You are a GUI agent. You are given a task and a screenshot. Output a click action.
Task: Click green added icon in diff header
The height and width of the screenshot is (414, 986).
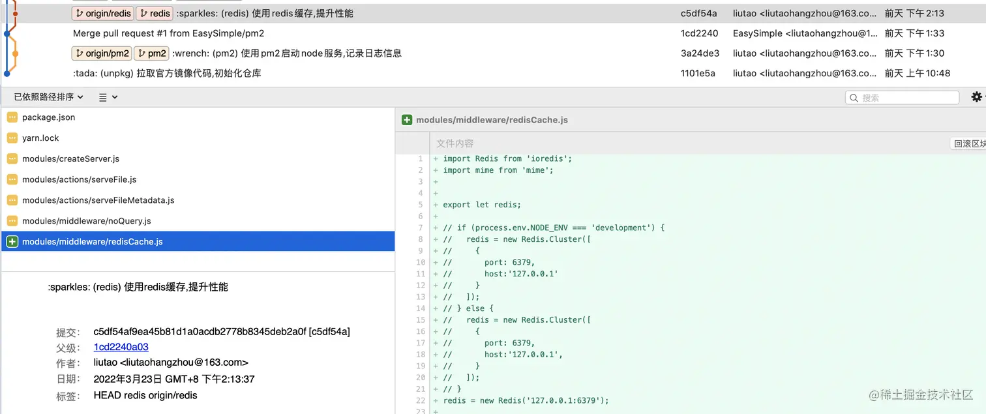[x=407, y=120]
